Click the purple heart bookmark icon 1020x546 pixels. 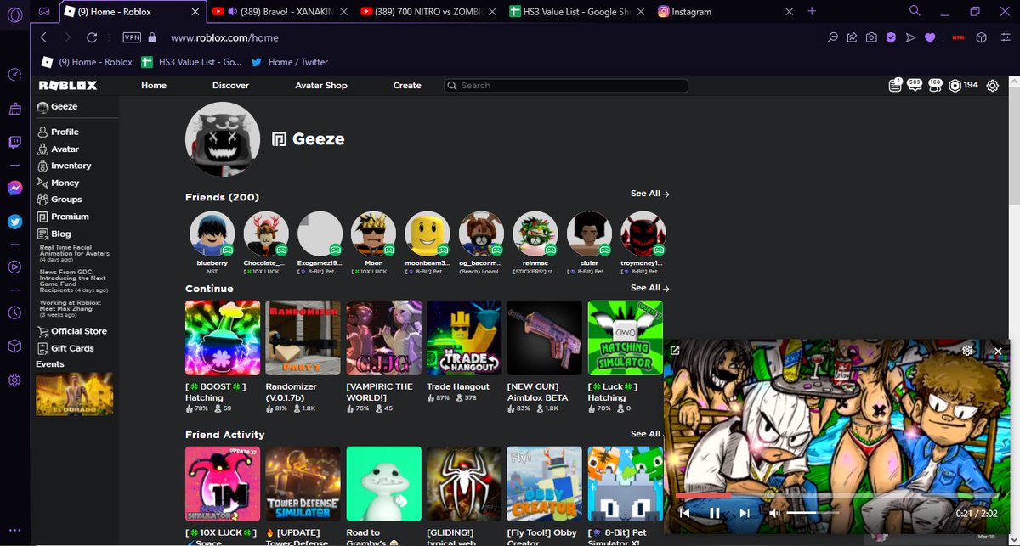pyautogui.click(x=930, y=37)
